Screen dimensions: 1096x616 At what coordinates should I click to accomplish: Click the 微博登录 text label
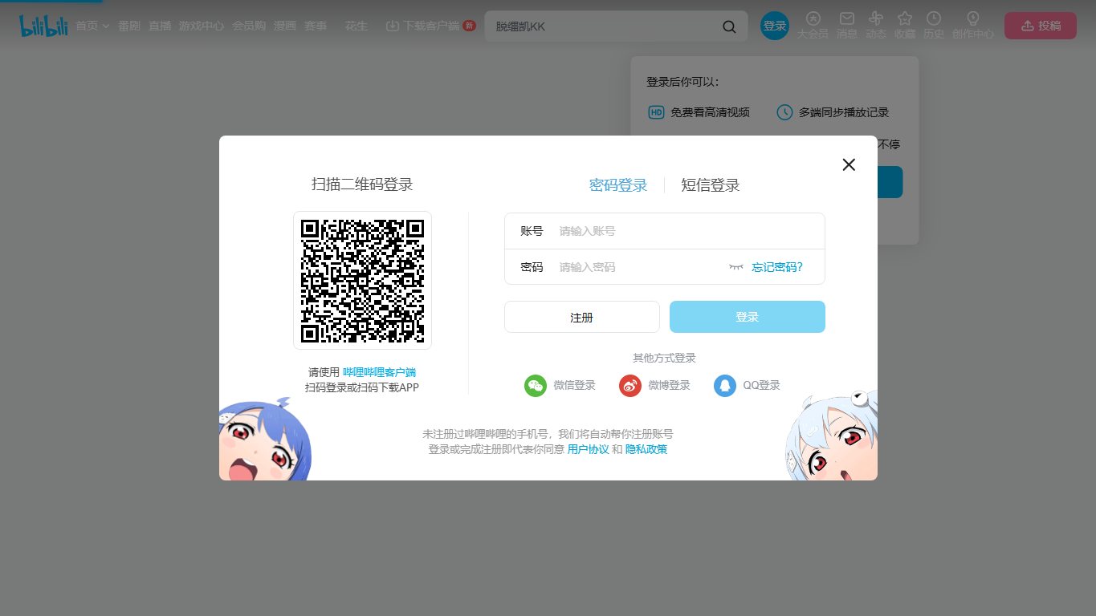click(x=670, y=386)
